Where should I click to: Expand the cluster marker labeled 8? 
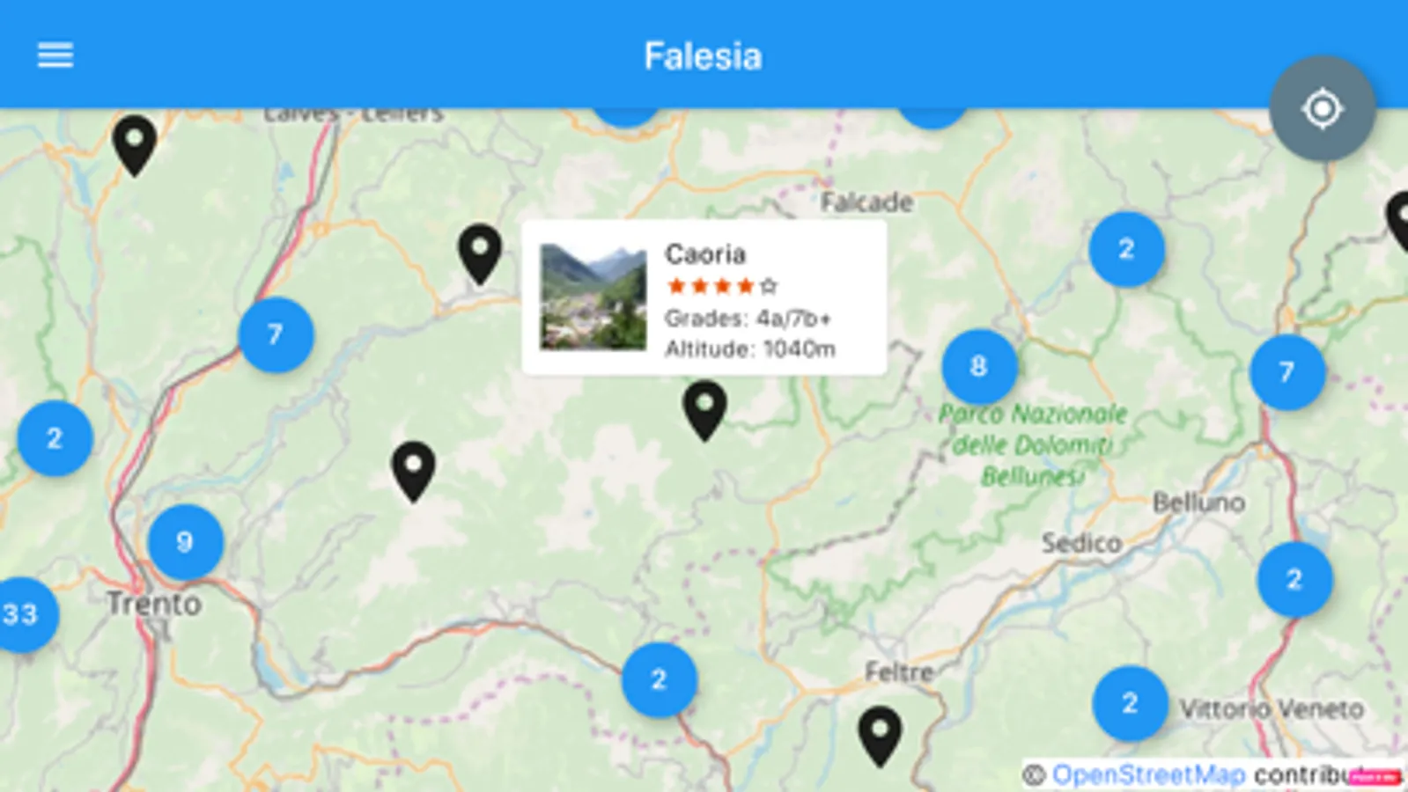(979, 367)
